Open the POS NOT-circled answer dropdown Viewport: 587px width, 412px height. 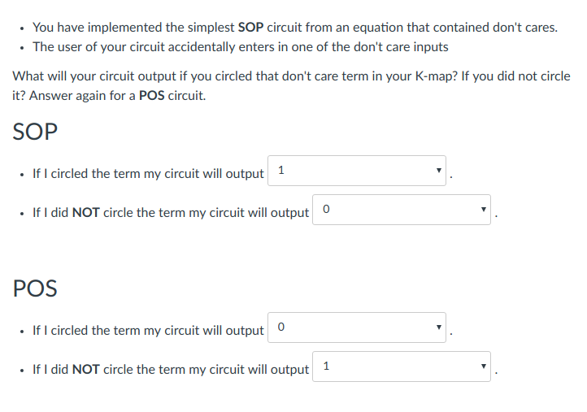click(402, 367)
